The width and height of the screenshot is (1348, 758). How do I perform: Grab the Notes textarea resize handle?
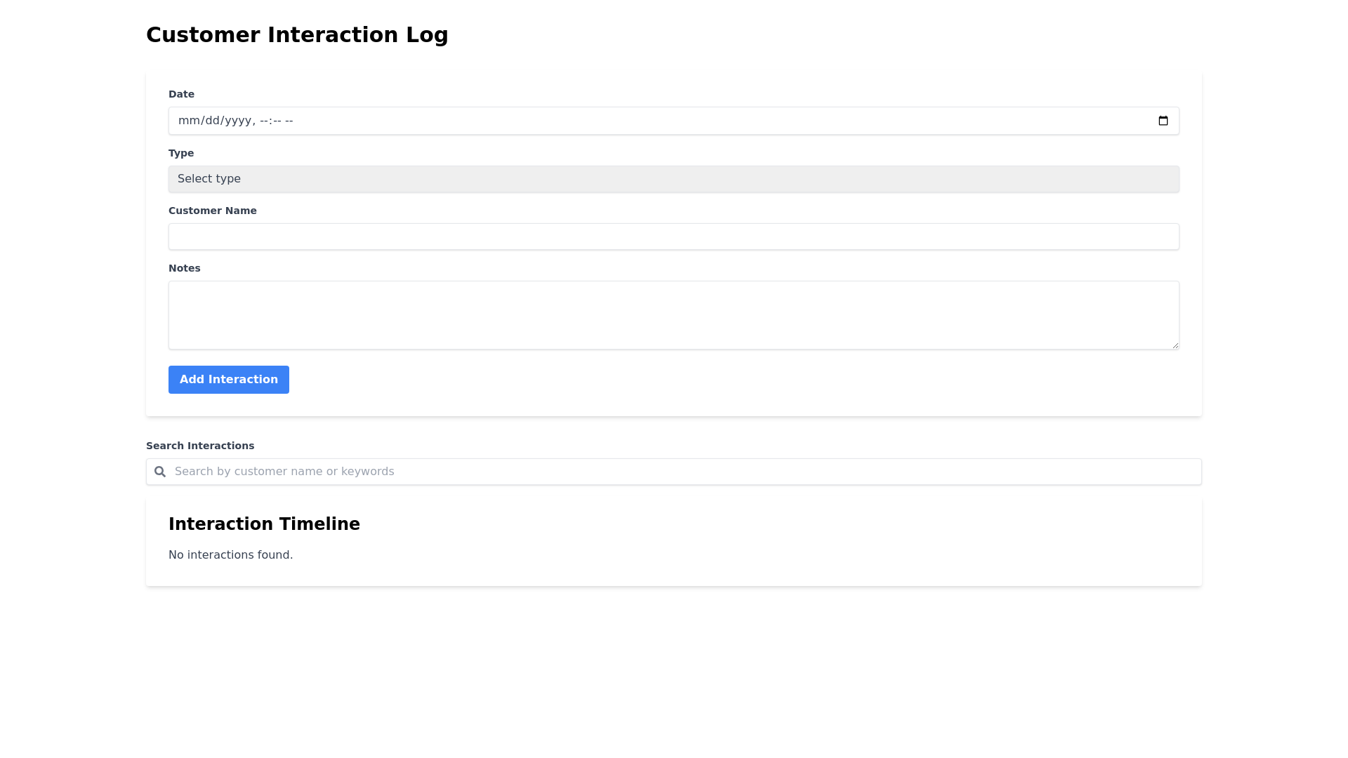pos(1175,345)
